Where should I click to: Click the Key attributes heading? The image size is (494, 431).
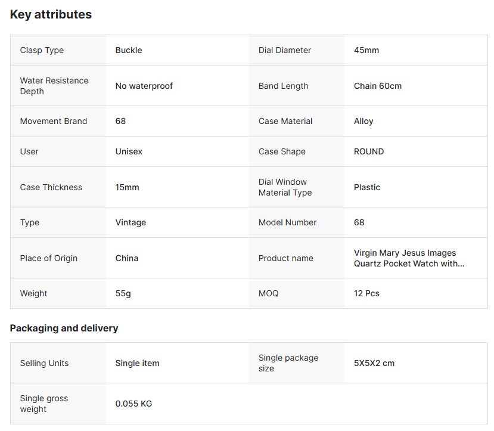(x=51, y=14)
